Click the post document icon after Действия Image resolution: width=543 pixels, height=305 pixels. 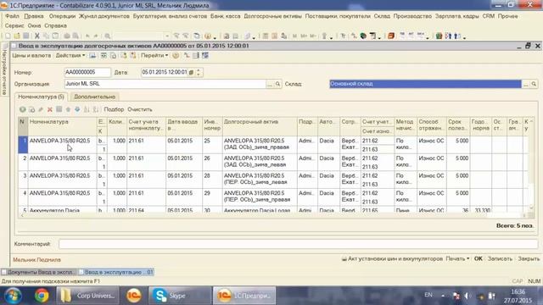92,56
